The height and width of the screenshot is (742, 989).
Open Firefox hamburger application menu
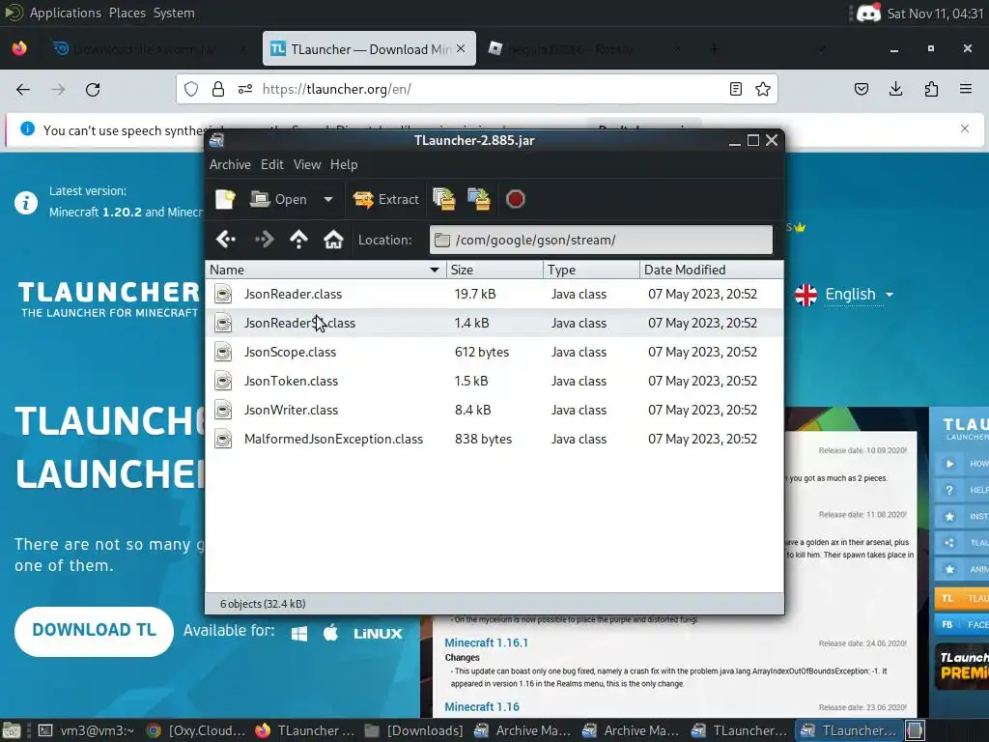pos(966,89)
